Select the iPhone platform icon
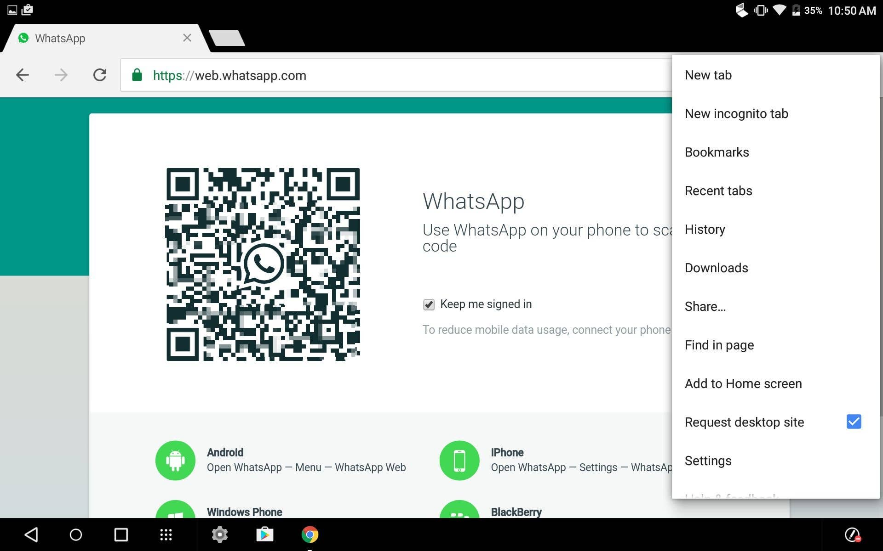 pos(459,460)
